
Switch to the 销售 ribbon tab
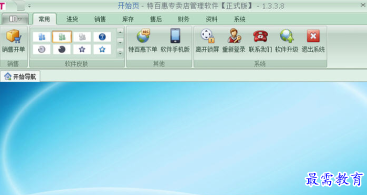[100, 19]
